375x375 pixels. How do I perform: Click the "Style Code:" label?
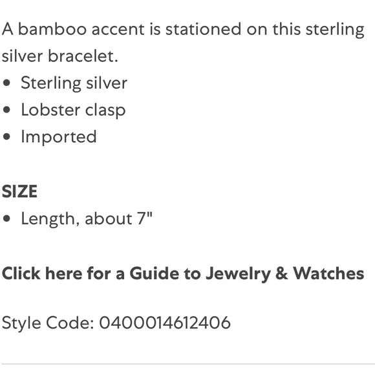coord(48,323)
